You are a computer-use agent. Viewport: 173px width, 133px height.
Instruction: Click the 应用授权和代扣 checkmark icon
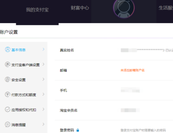click(7, 110)
